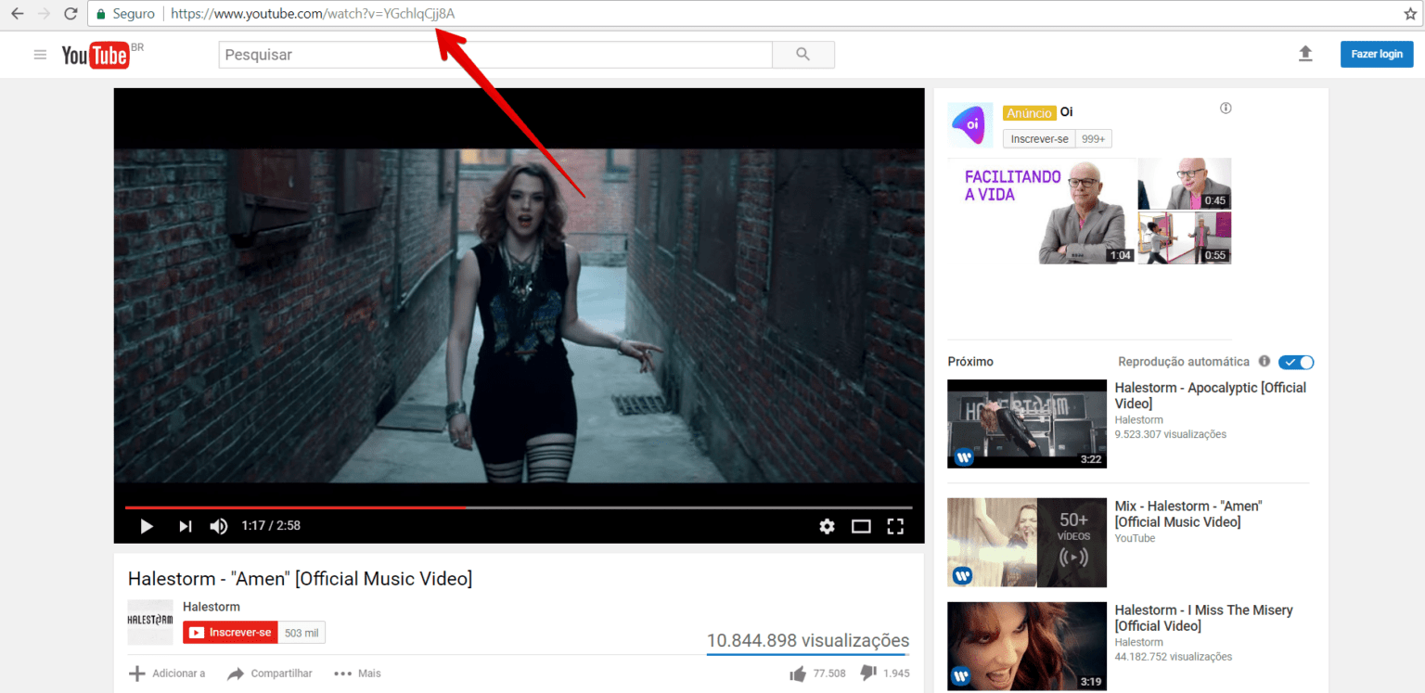Click the 44.182.752 visualizações text

point(1174,657)
